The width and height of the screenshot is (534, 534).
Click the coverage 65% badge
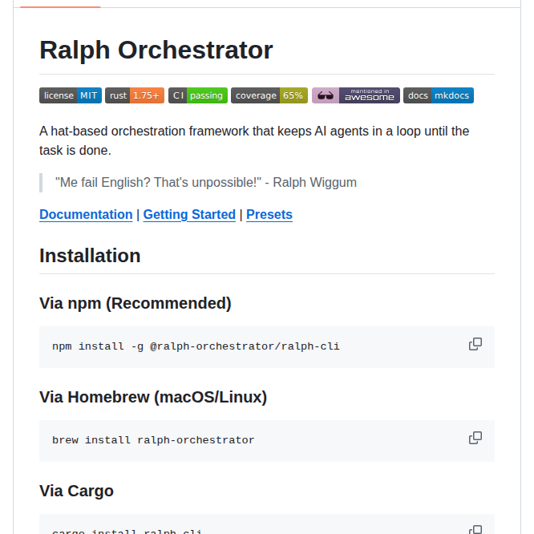[x=269, y=95]
